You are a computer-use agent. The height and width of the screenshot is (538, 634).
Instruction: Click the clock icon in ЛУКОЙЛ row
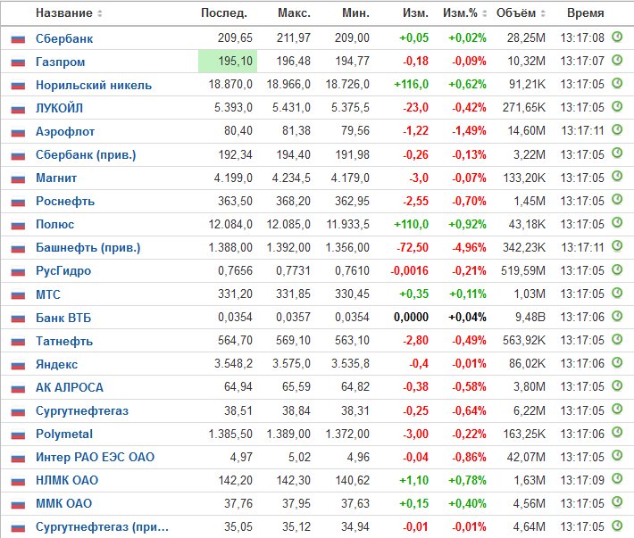click(617, 107)
